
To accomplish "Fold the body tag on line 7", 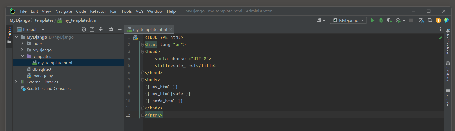I will click(142, 80).
